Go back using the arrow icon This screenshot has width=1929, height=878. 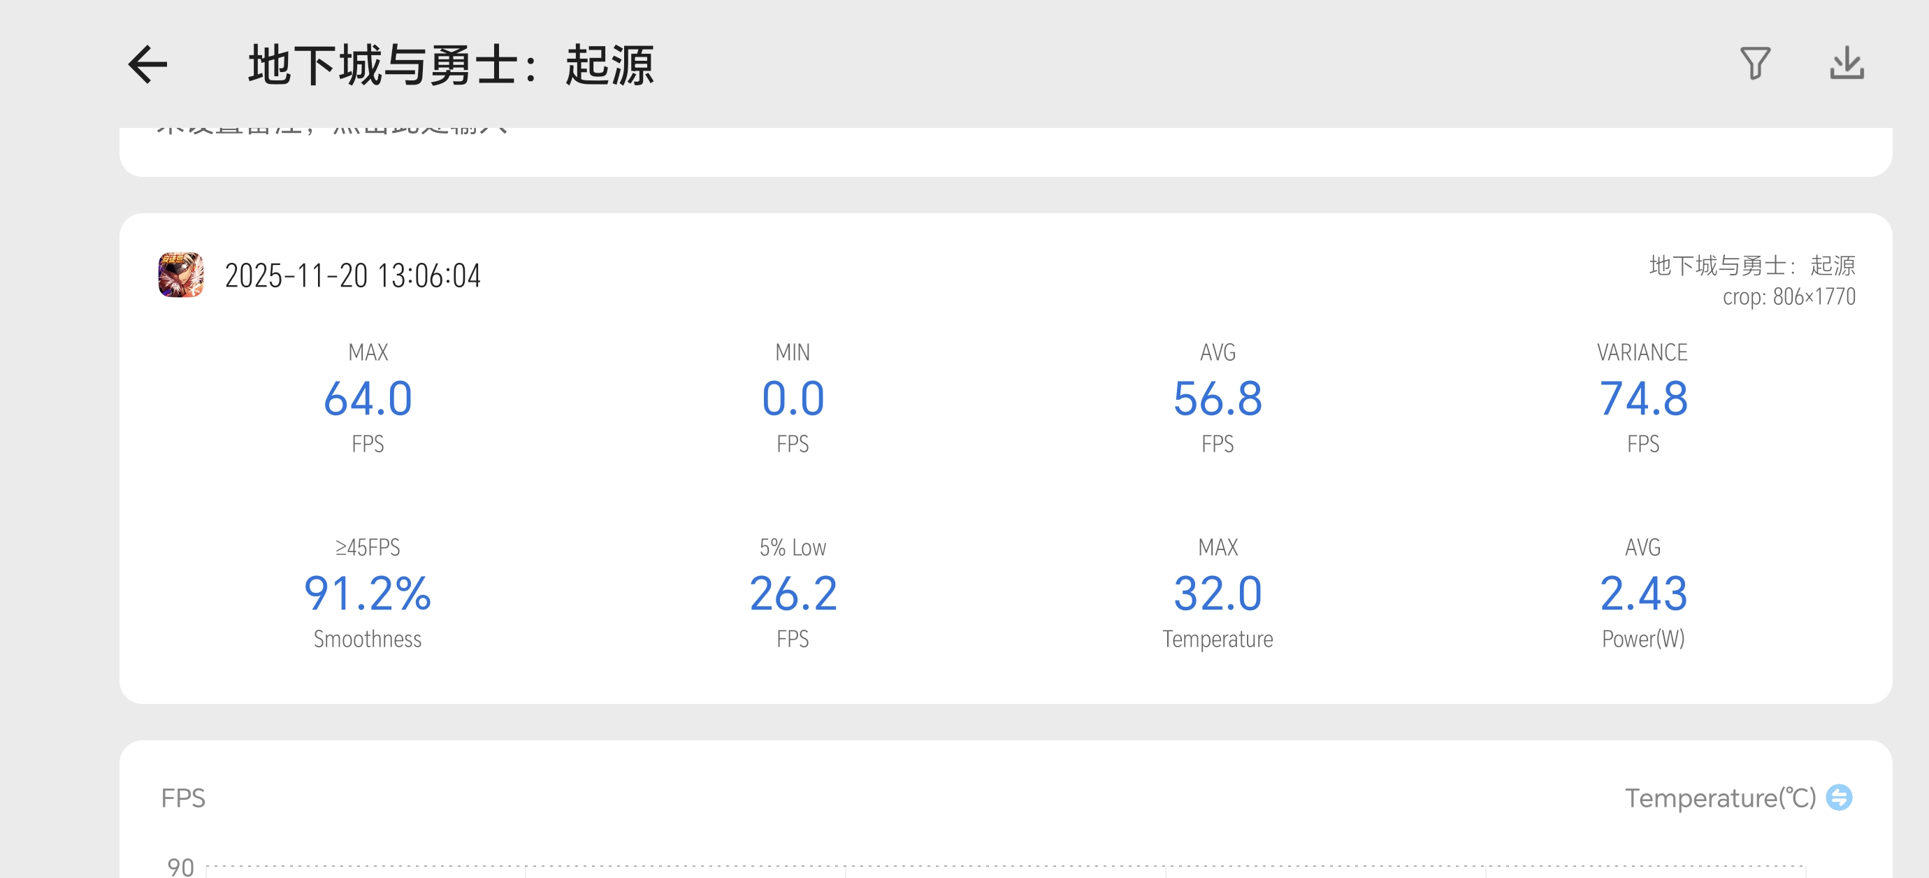pyautogui.click(x=147, y=64)
